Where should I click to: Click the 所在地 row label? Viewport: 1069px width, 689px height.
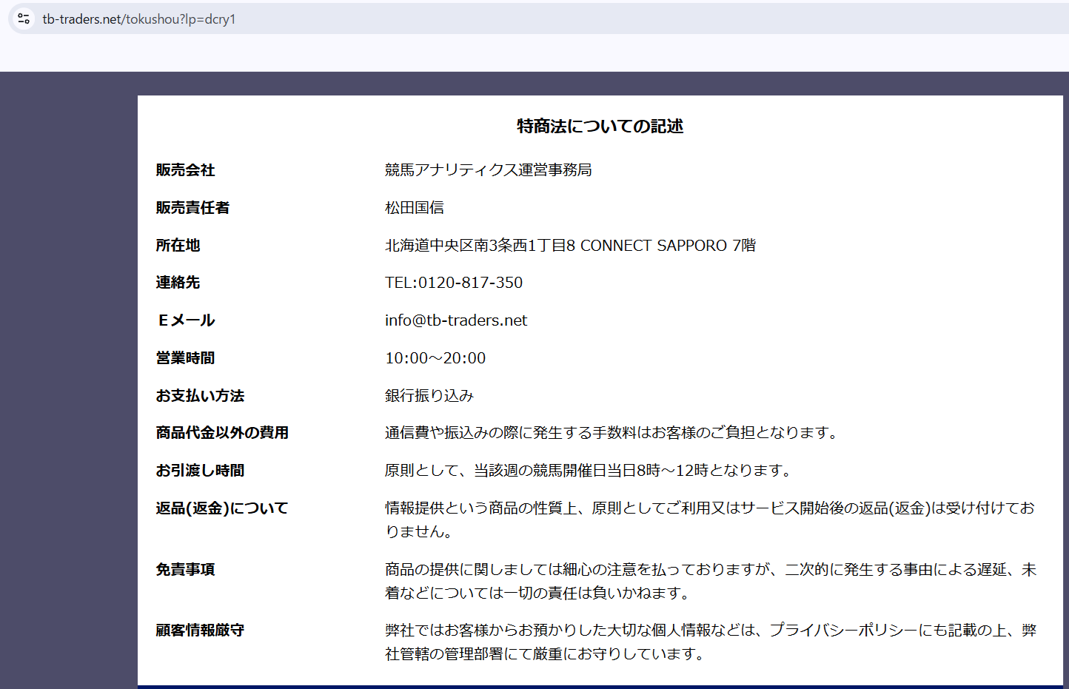(x=178, y=246)
